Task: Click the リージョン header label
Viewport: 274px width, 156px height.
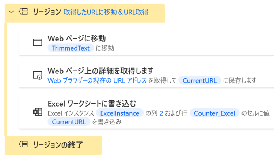Action: [47, 12]
